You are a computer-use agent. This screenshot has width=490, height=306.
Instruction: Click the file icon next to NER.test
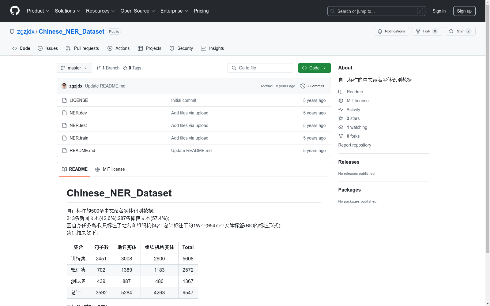pyautogui.click(x=64, y=125)
